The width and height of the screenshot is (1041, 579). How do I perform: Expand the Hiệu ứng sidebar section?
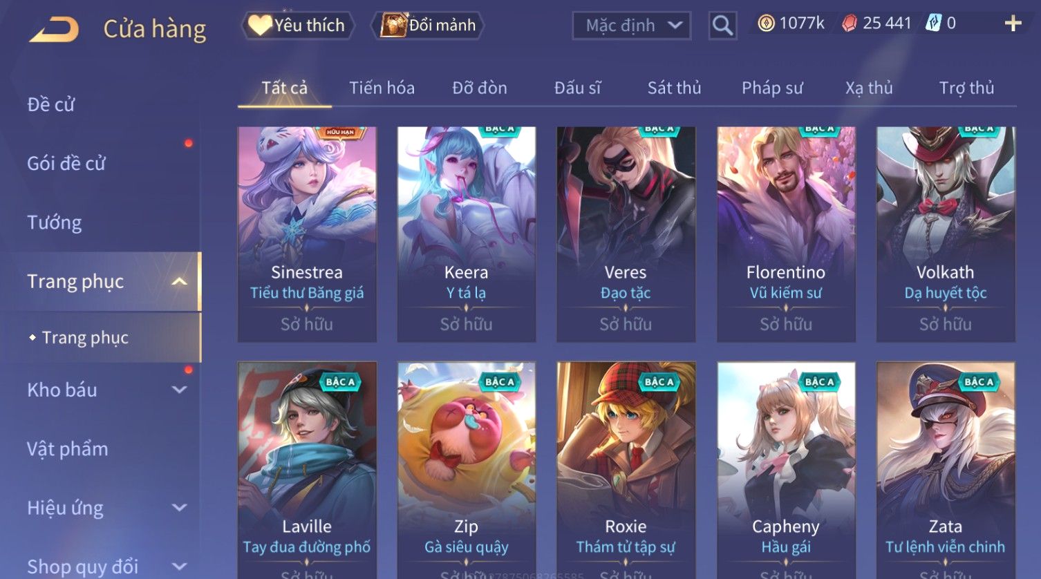point(179,508)
